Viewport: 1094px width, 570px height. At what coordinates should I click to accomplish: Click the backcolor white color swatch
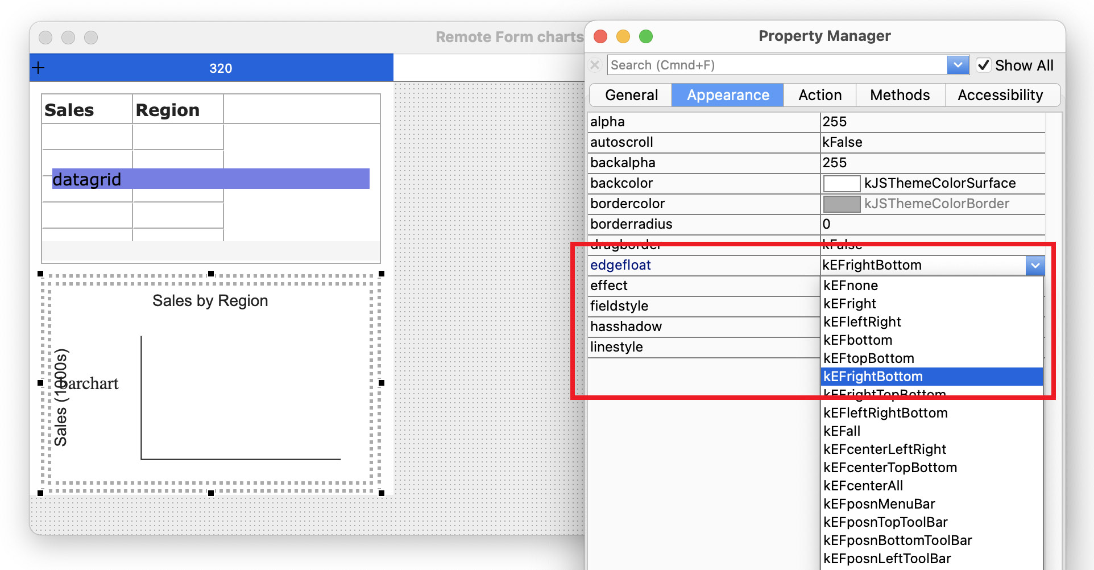pos(842,183)
